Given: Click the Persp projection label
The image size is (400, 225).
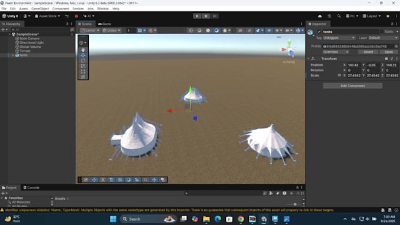Looking at the screenshot, I should tap(289, 62).
